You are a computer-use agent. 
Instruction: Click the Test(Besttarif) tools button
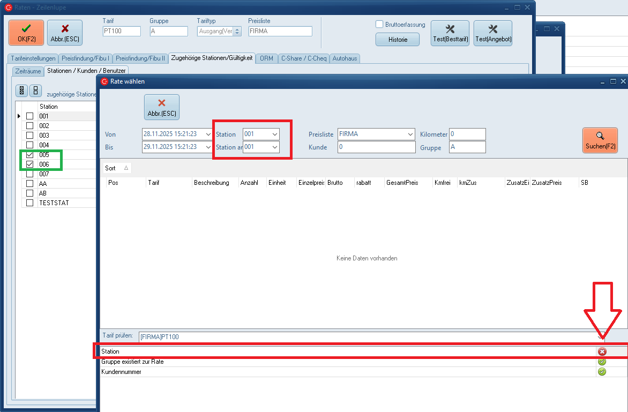click(450, 33)
